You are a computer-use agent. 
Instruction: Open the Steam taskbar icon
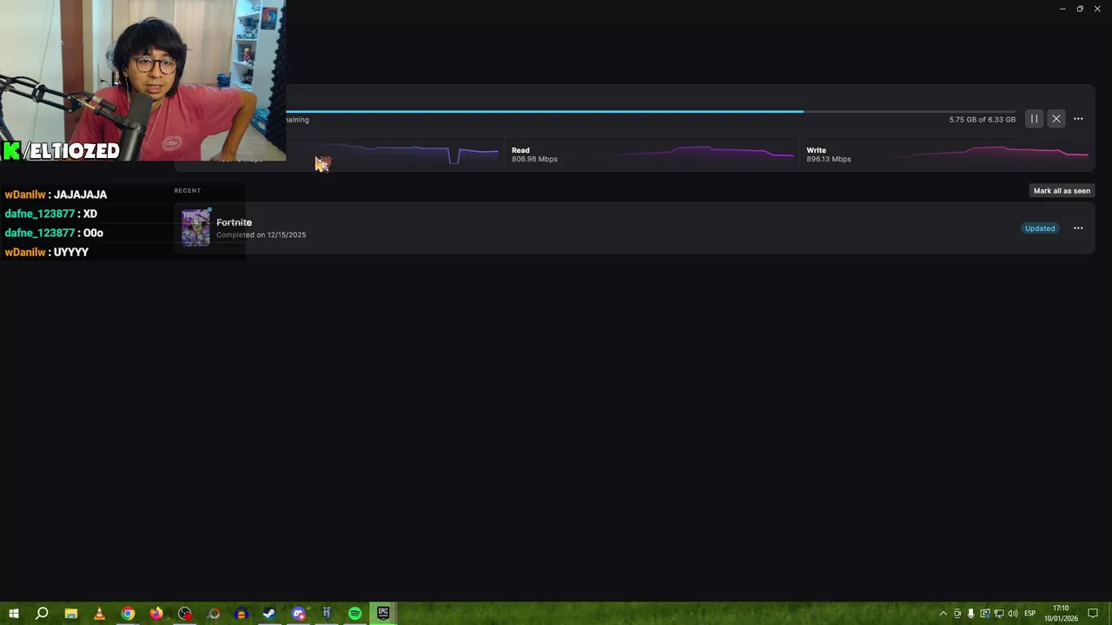coord(269,614)
